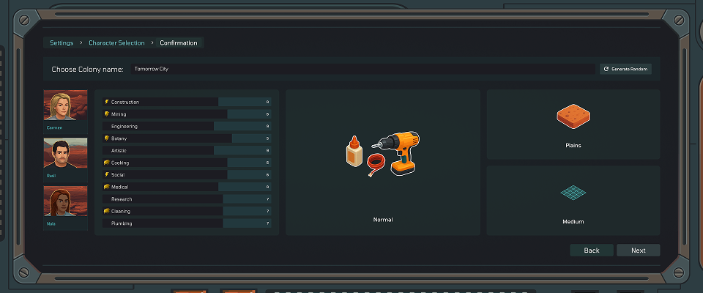Click the passion icon next to Cleaning
The height and width of the screenshot is (293, 703).
pos(107,211)
